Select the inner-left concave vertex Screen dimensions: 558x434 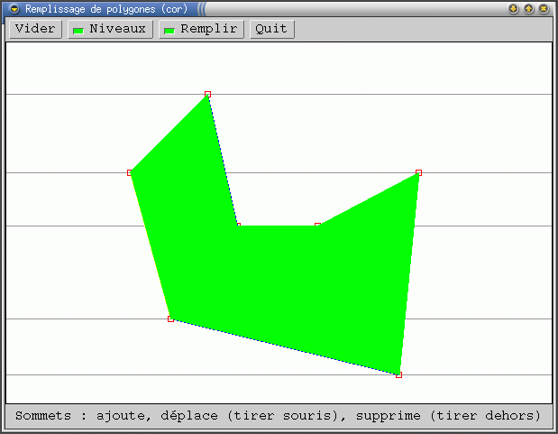click(238, 225)
